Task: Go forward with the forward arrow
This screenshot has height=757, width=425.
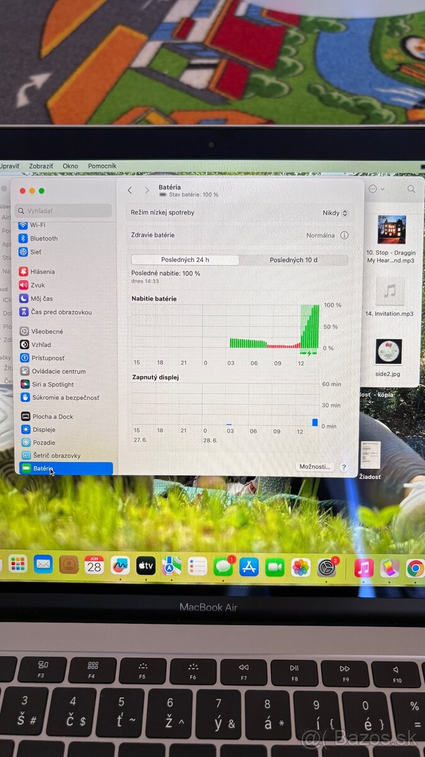Action: point(147,190)
